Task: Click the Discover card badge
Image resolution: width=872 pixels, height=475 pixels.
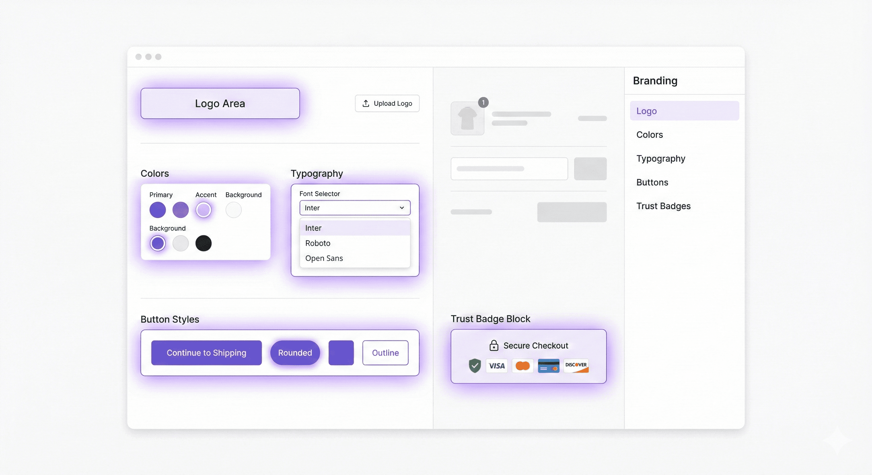Action: pyautogui.click(x=576, y=366)
